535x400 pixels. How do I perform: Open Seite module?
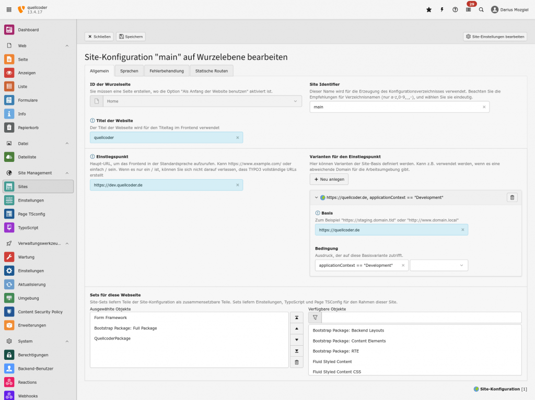tap(38, 60)
